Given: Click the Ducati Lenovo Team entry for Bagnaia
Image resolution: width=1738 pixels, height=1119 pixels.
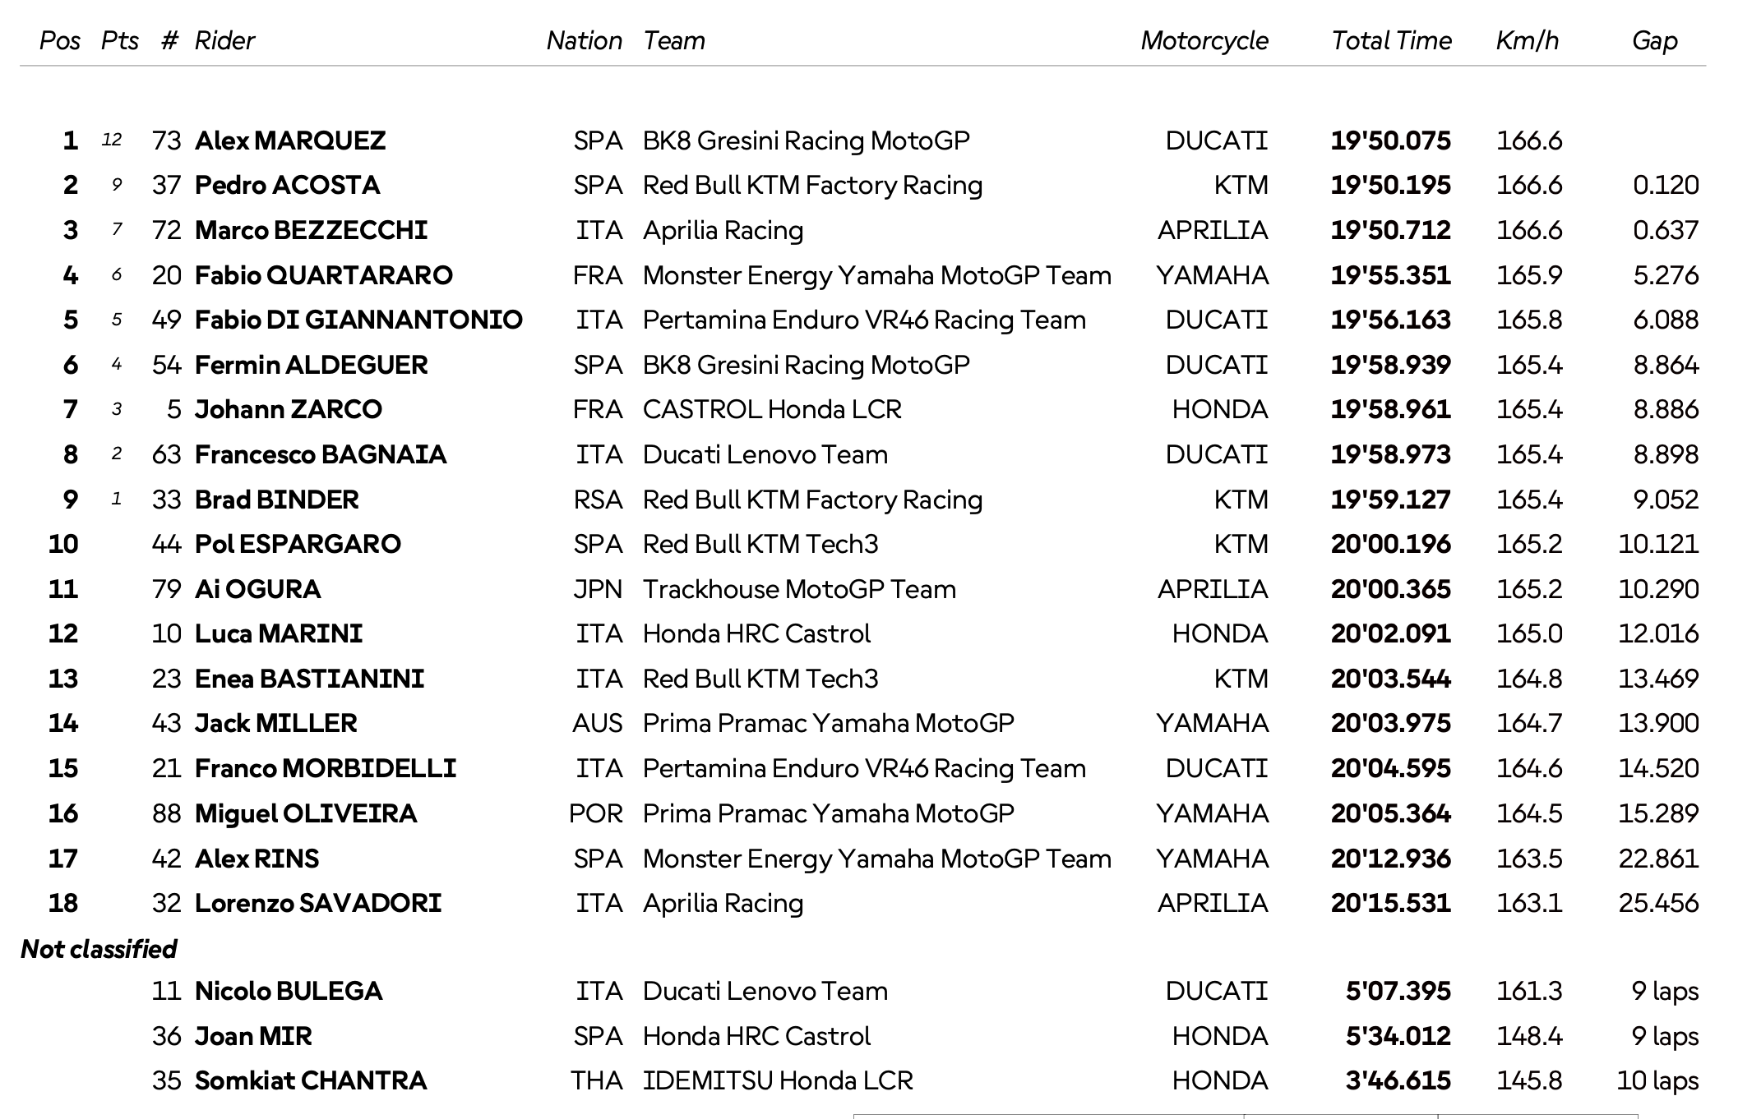Looking at the screenshot, I should pyautogui.click(x=765, y=454).
